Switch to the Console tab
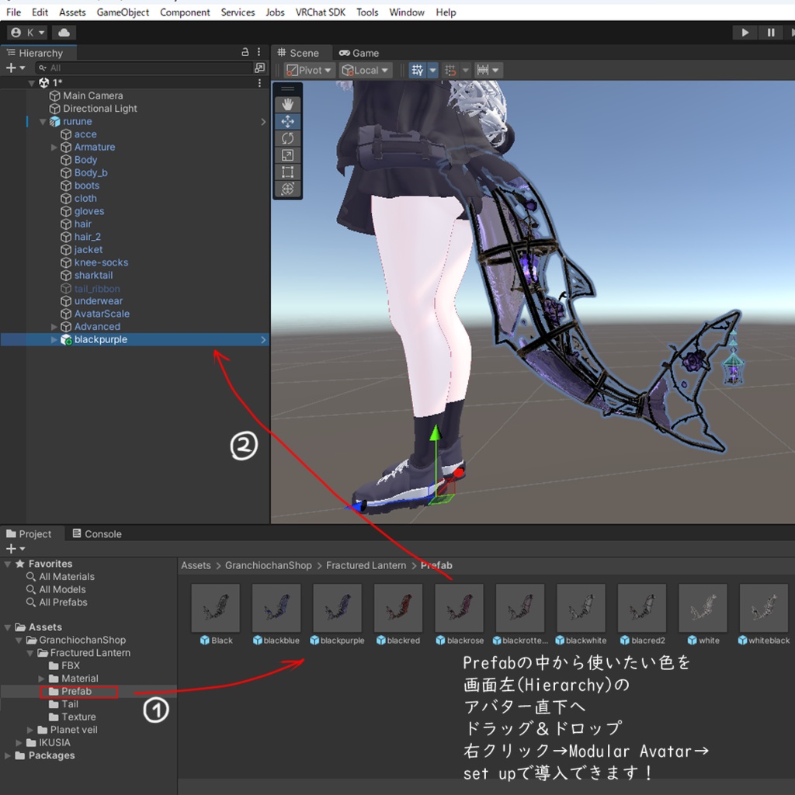 click(x=97, y=534)
